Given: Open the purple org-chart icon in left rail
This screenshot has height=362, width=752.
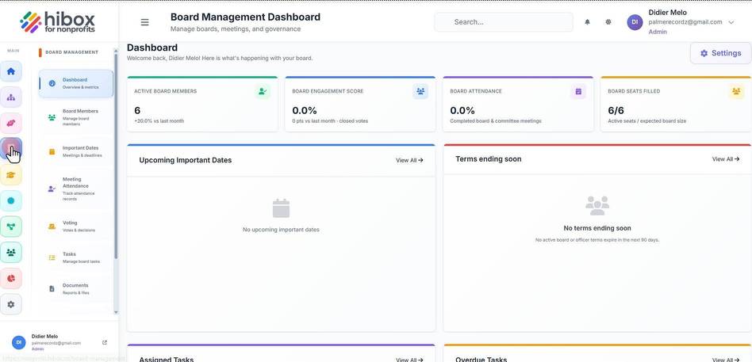Looking at the screenshot, I should [x=11, y=97].
